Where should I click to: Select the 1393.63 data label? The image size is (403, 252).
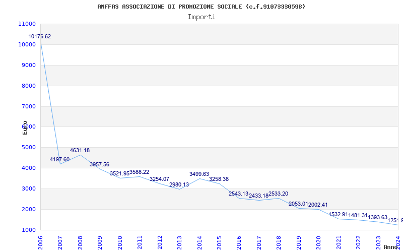coord(378,217)
